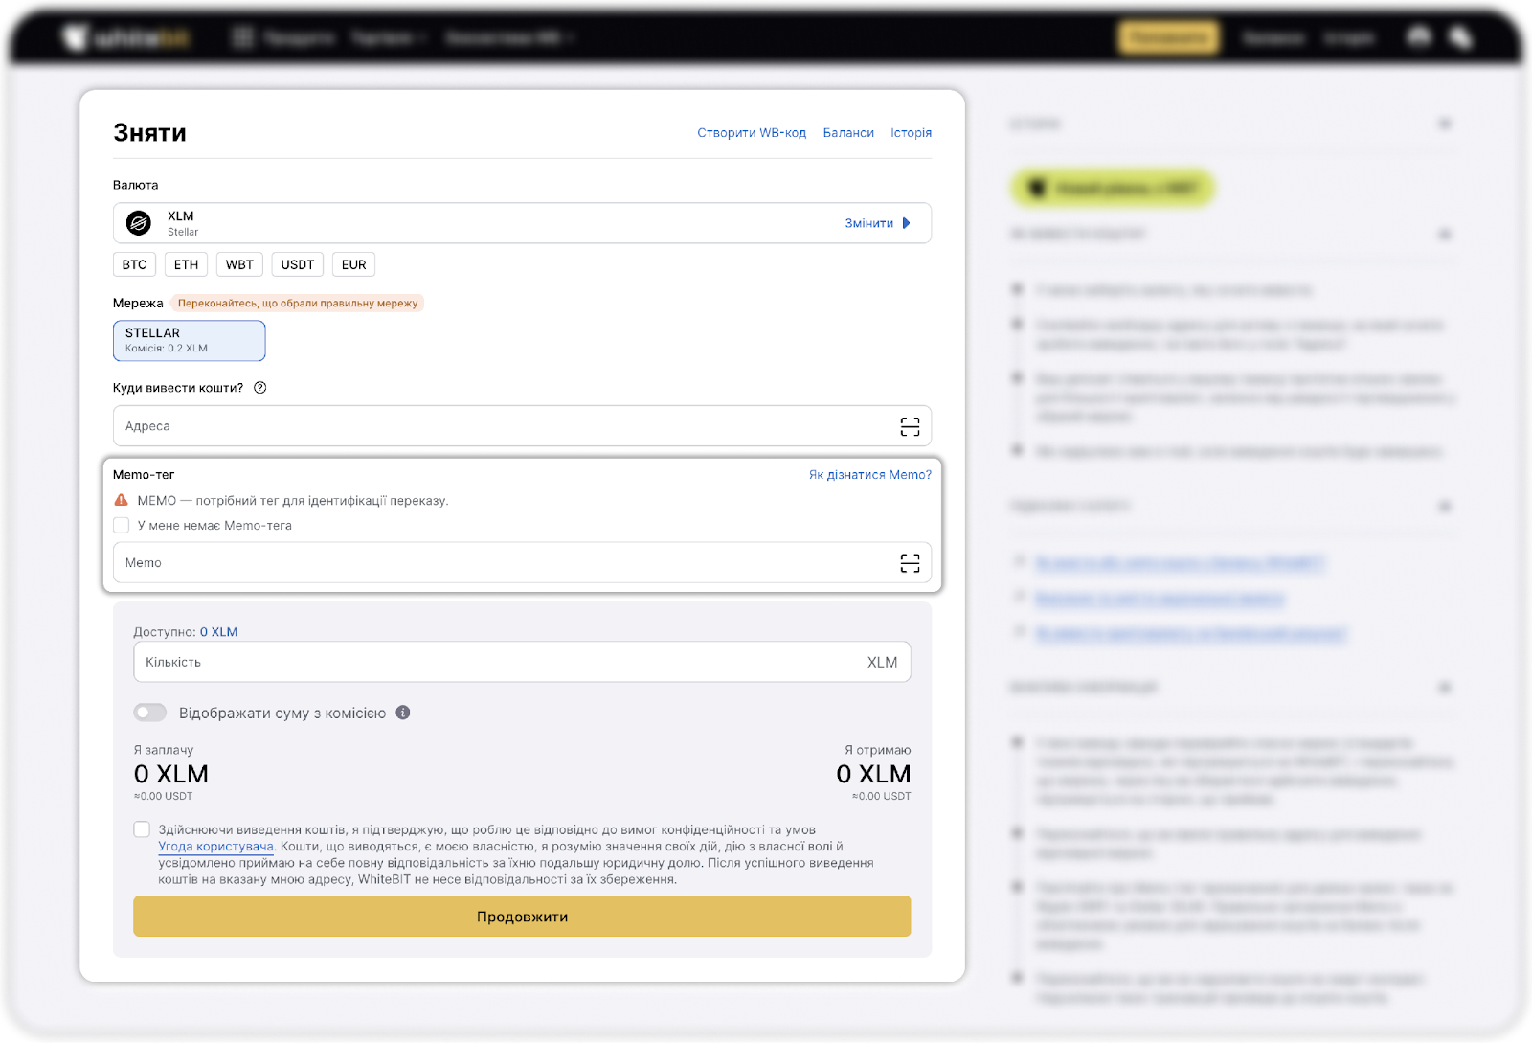
Task: Click the Створити WB-код link
Action: [x=752, y=133]
